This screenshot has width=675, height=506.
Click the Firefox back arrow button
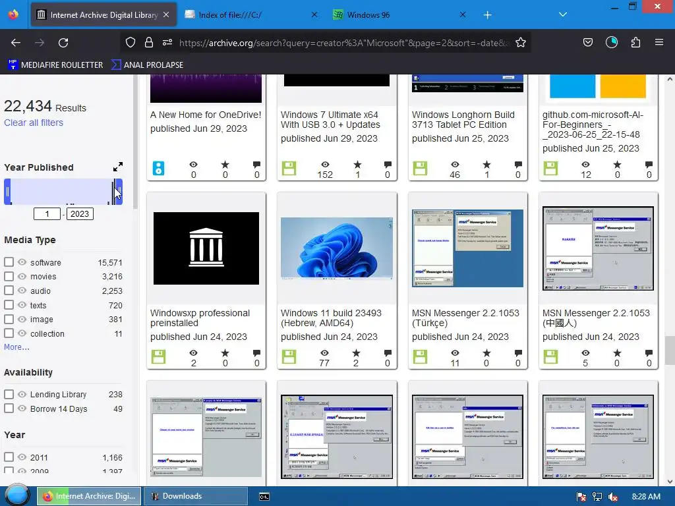(16, 43)
